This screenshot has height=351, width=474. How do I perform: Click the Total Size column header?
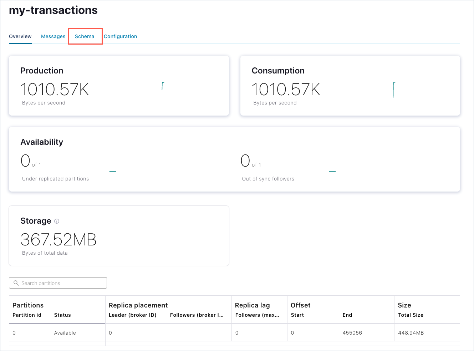coord(411,315)
